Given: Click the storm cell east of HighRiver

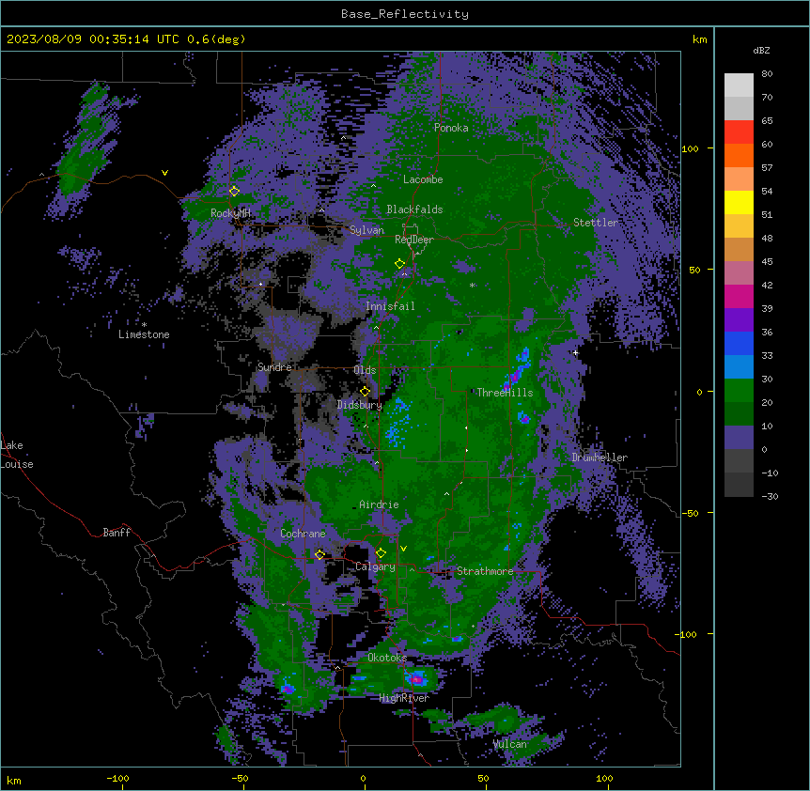Looking at the screenshot, I should [417, 678].
